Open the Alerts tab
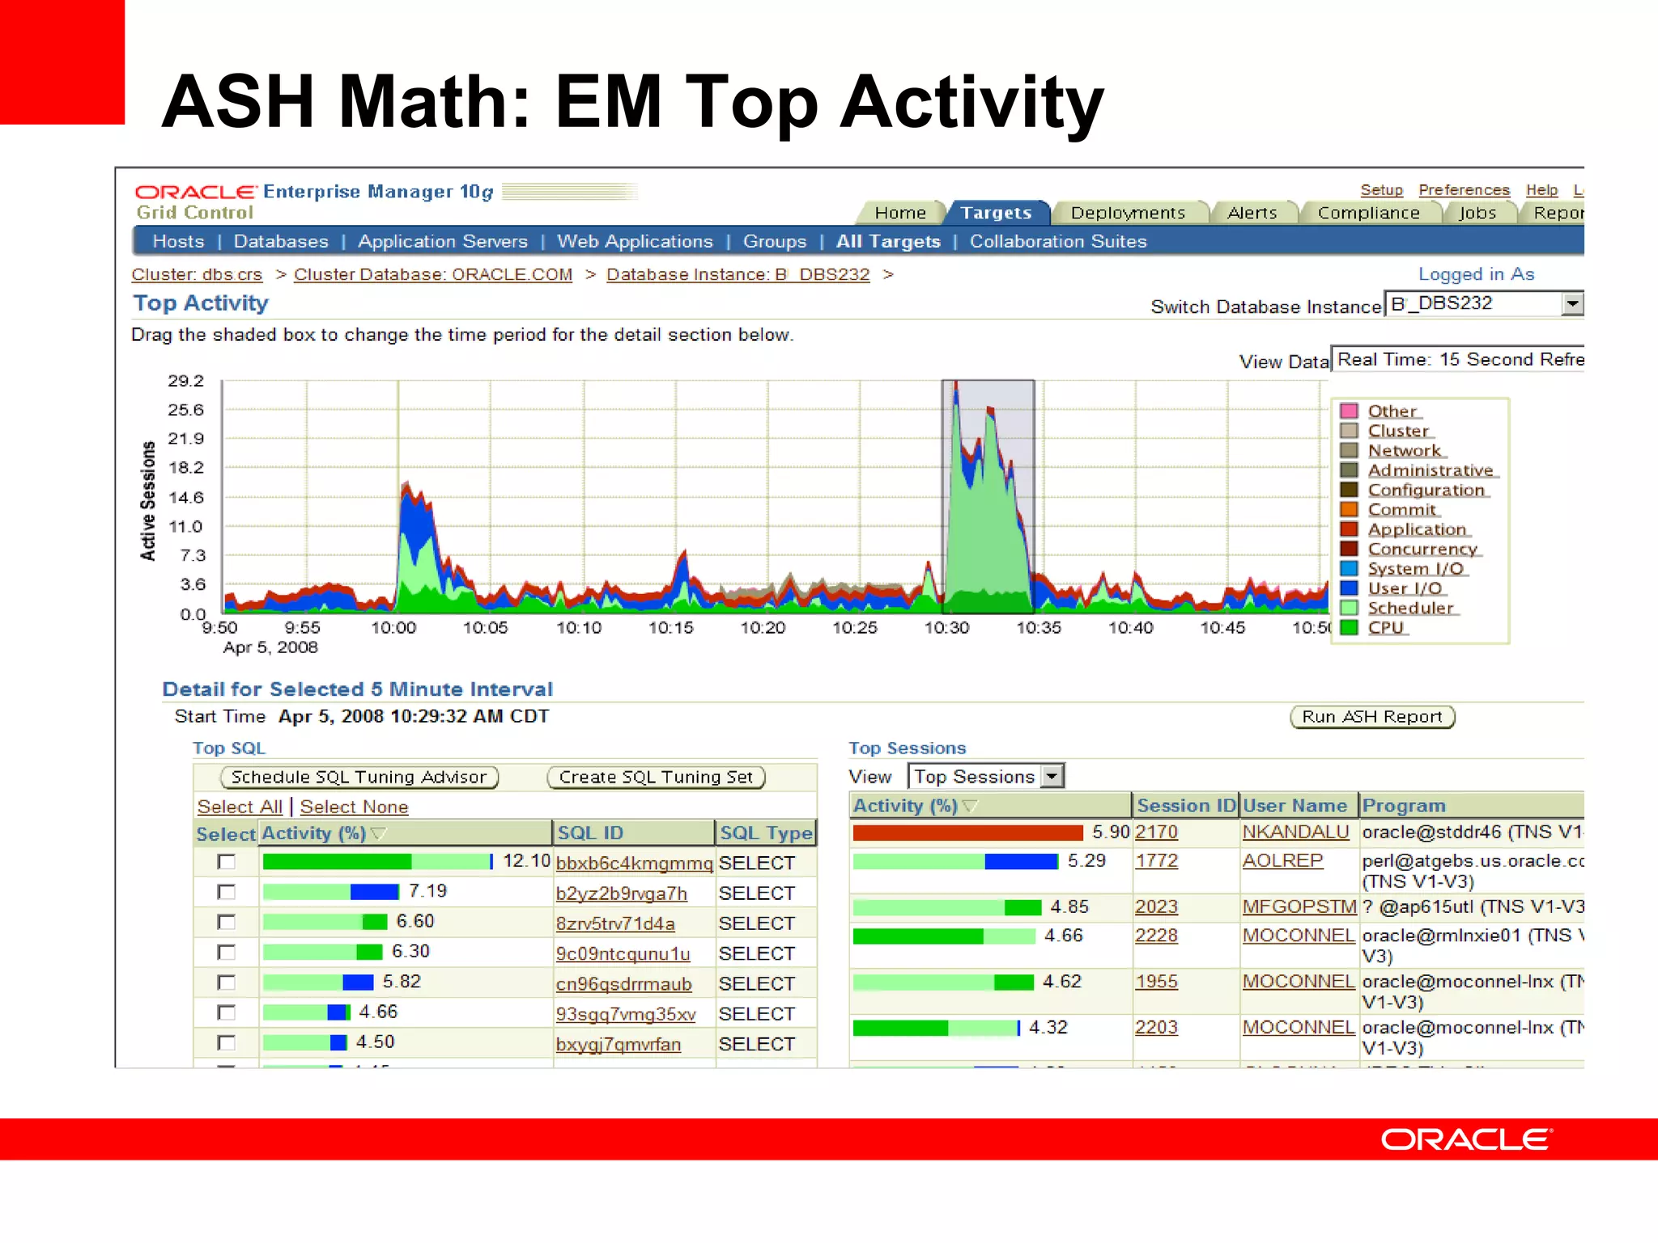This screenshot has height=1243, width=1658. 1252,213
